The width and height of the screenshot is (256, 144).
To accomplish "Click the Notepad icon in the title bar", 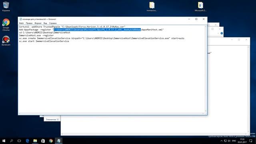I will [x=20, y=19].
